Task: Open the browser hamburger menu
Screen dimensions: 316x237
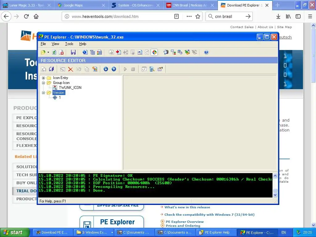Action: point(310,17)
